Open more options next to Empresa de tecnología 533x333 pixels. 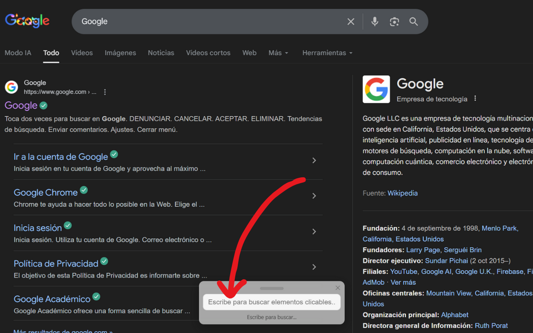[475, 99]
